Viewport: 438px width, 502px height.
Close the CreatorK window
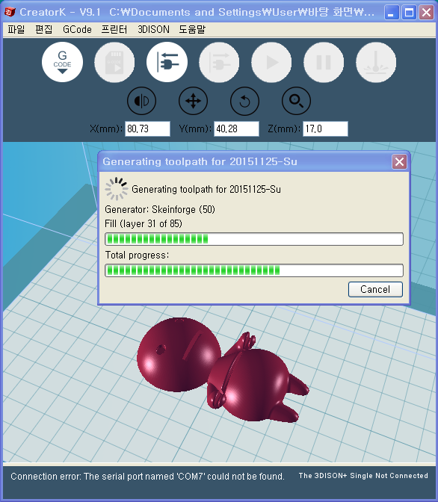(x=427, y=13)
